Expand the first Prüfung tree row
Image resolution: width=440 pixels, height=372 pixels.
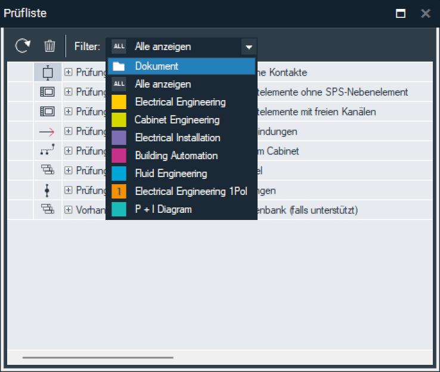69,73
